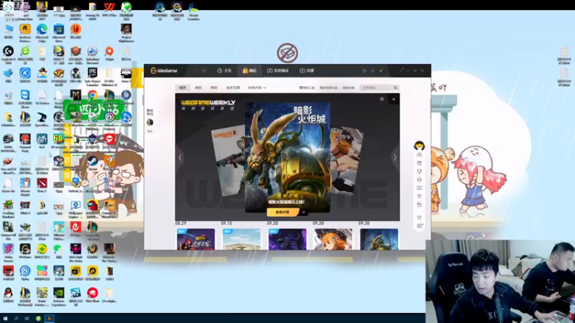
Task: Open the 09.28 orange-haired girl game thumbnail
Action: (333, 239)
